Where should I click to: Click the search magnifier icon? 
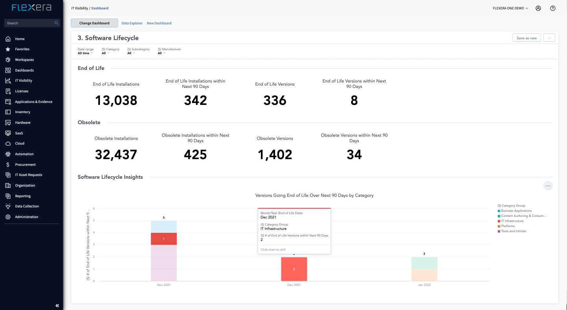[x=56, y=23]
